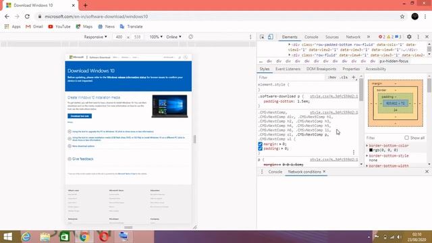Screen dimensions: 432x243
Task: Expand border-bottom-color computed property
Action: (367, 146)
